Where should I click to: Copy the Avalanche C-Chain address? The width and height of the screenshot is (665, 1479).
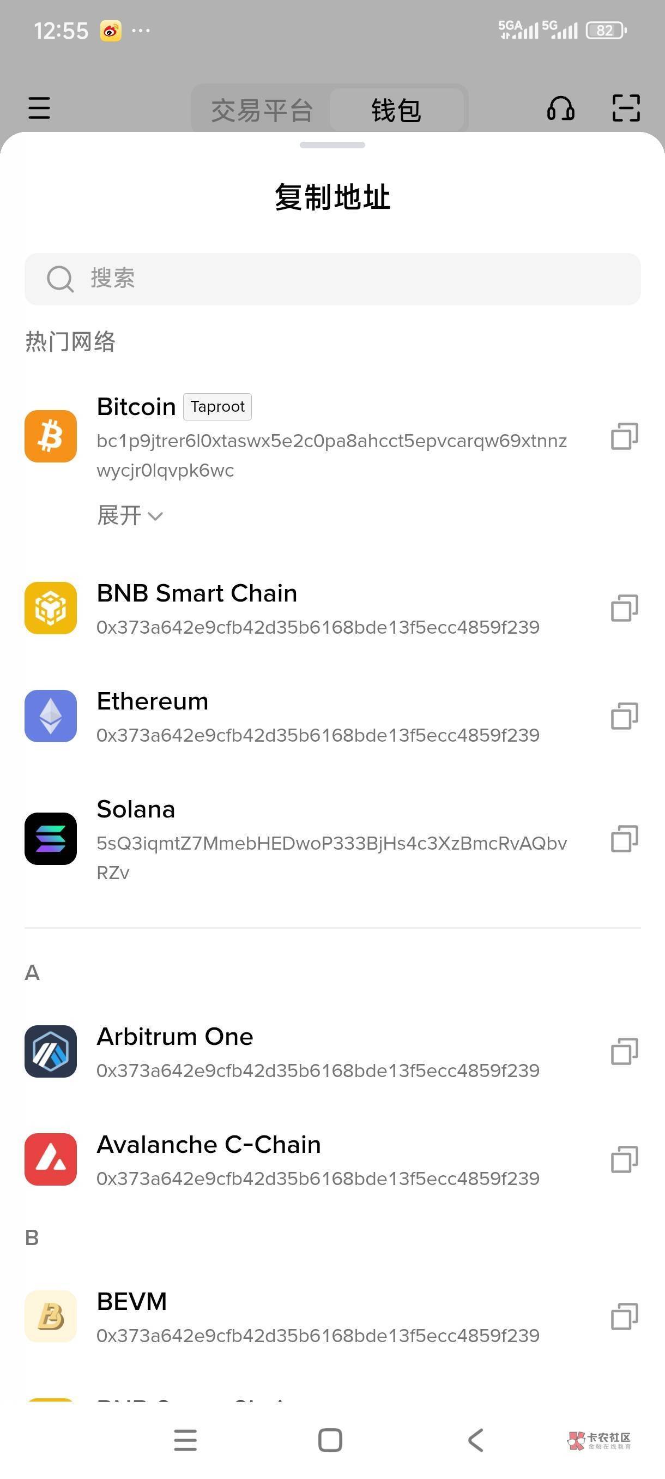point(624,1159)
